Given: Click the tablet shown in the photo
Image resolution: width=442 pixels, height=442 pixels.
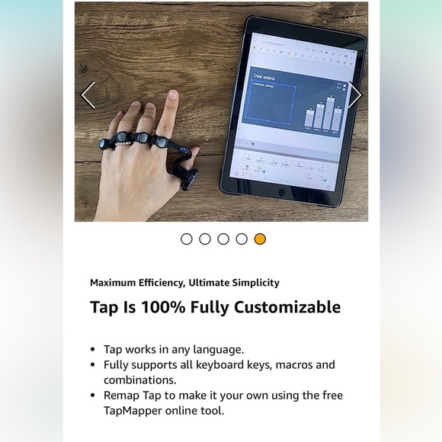Looking at the screenshot, I should click(x=293, y=111).
